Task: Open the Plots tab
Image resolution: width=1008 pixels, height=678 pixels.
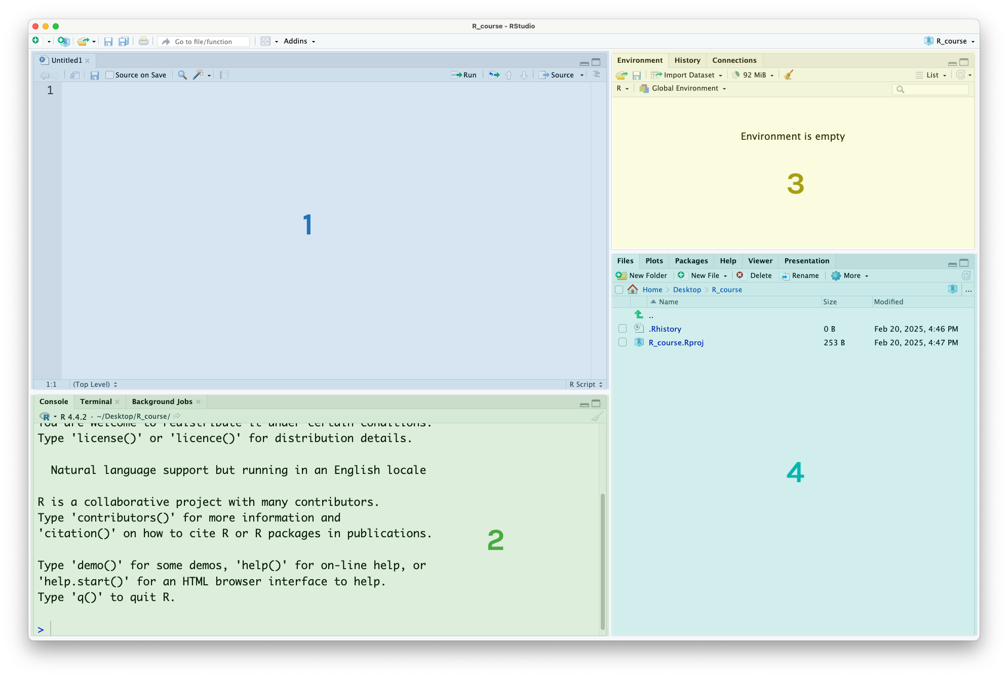Action: [654, 261]
